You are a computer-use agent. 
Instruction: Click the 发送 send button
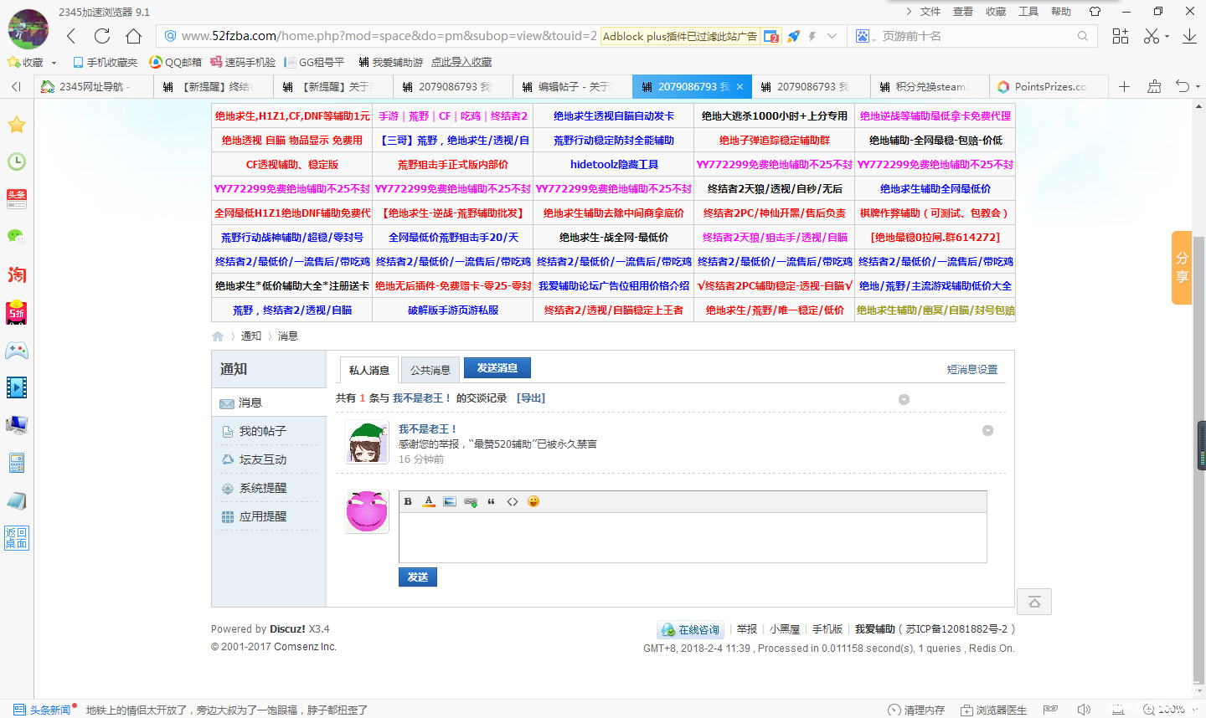tap(417, 577)
